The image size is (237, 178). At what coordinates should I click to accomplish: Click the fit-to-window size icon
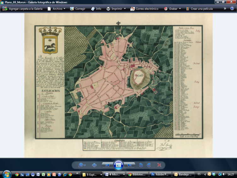(94, 165)
